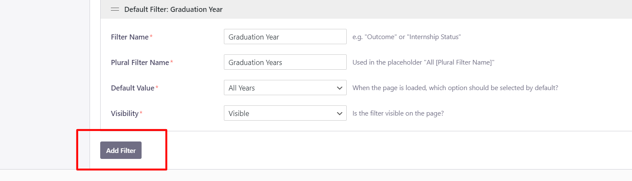Click the Plural Filter Name placeholder hint text
Screen dimensions: 632x181
click(423, 62)
